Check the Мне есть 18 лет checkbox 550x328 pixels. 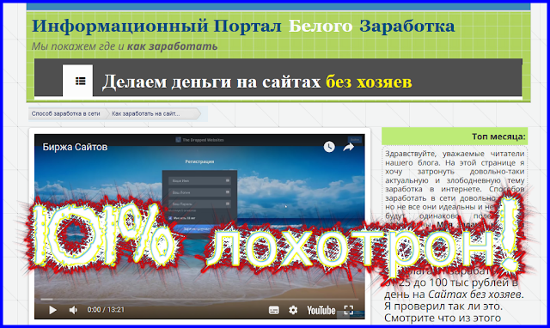171,218
